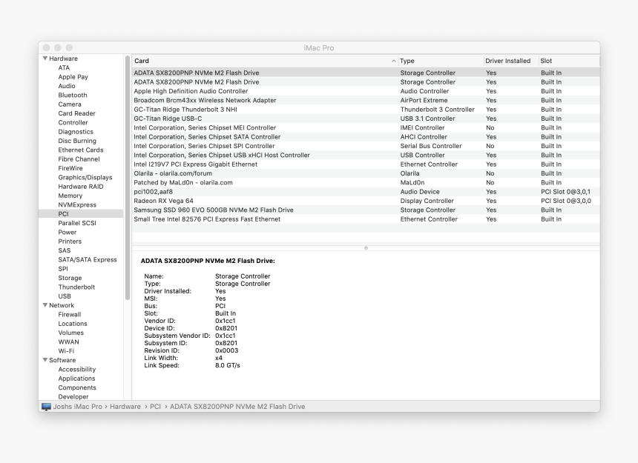
Task: Click Hardware in the path bar
Action: 125,407
